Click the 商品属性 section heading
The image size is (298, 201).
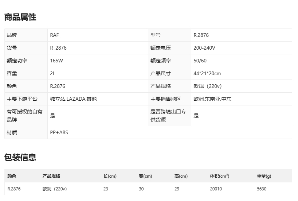tap(20, 17)
